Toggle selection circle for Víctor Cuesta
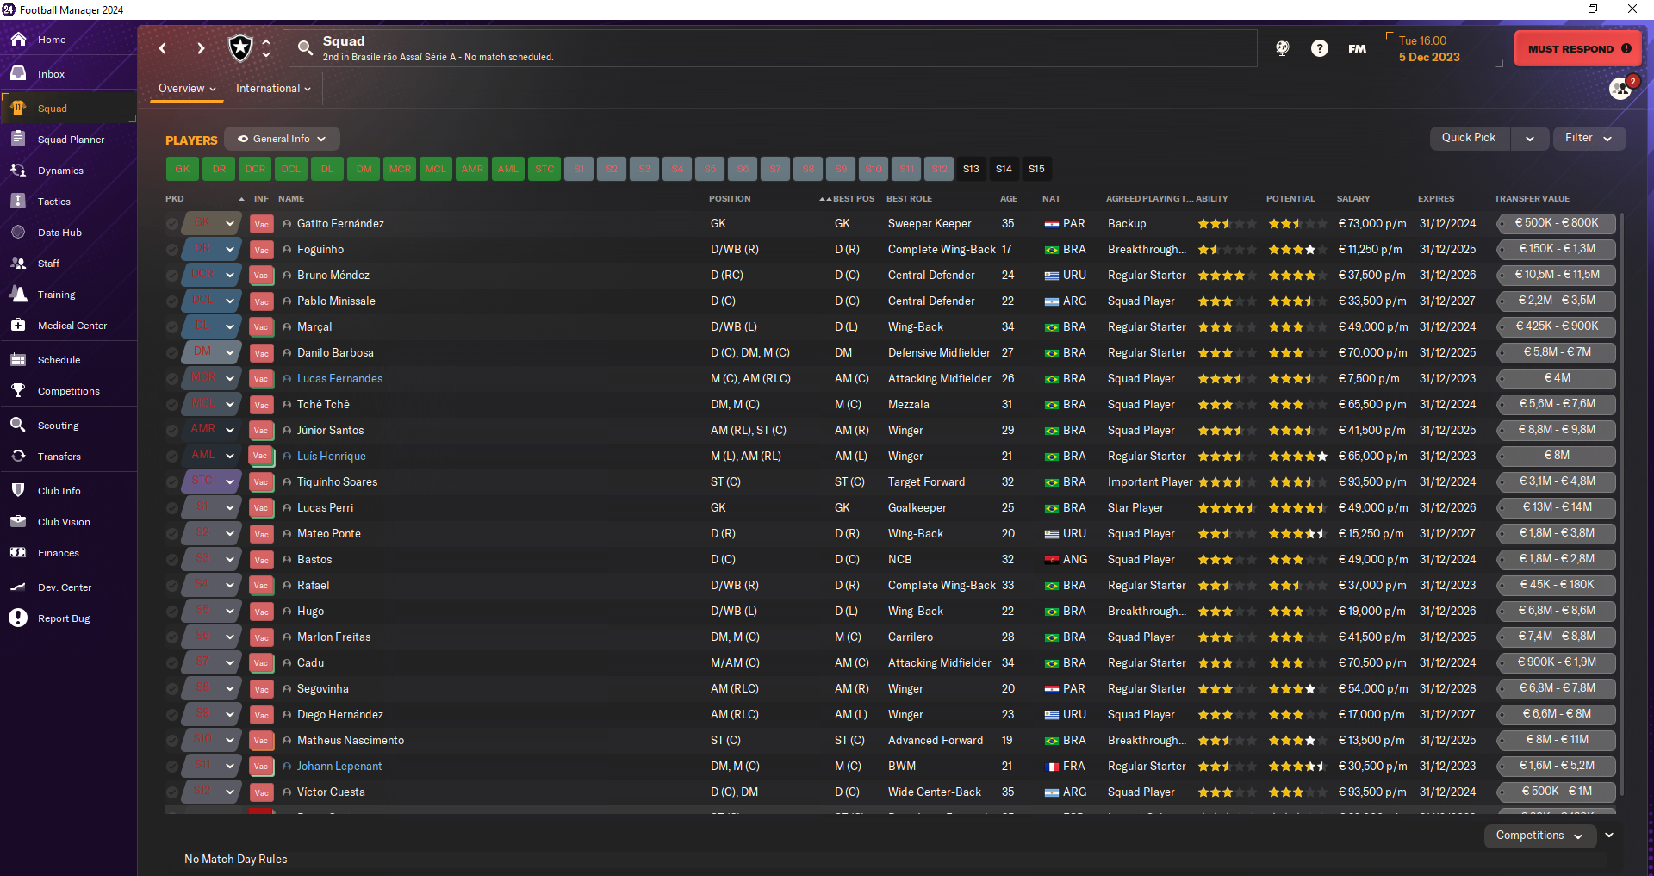 172,792
